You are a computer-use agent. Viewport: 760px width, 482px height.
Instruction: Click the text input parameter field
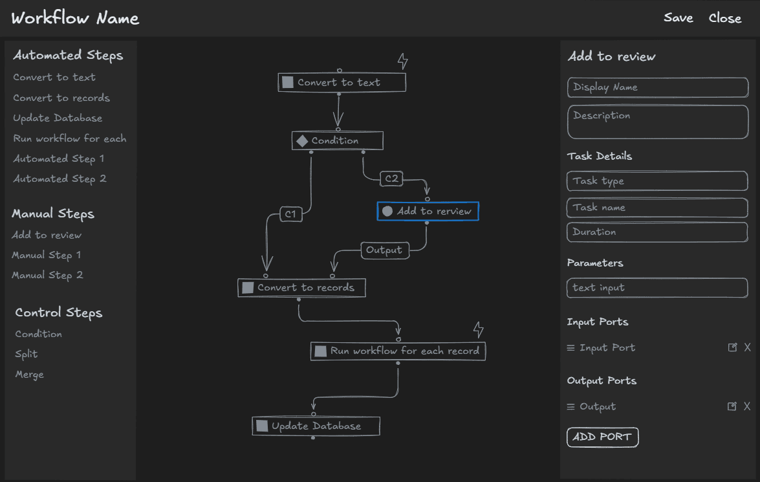point(657,288)
